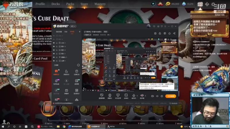Toggle visibility eye for 文本 1 layer

[x=54, y=43]
